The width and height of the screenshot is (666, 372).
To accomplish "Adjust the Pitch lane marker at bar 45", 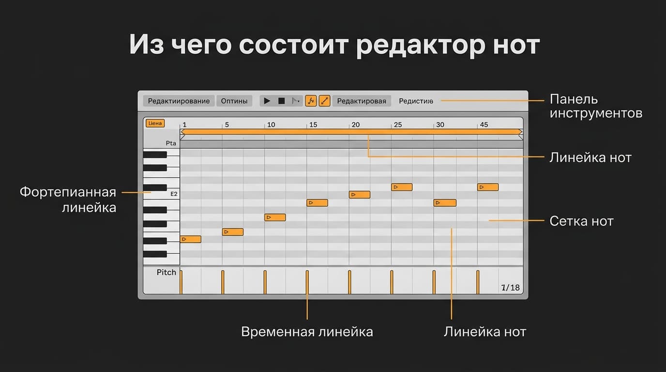I will click(x=478, y=282).
